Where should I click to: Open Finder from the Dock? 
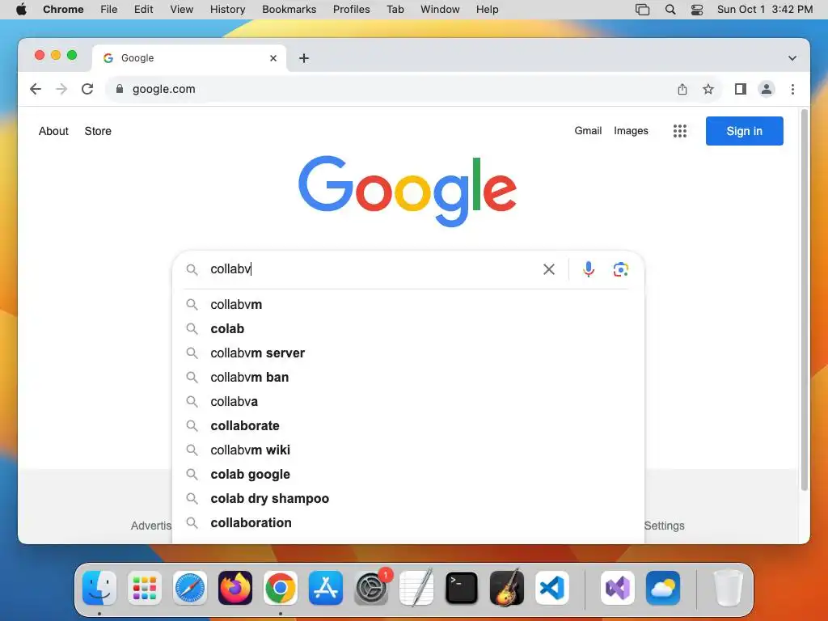tap(99, 588)
